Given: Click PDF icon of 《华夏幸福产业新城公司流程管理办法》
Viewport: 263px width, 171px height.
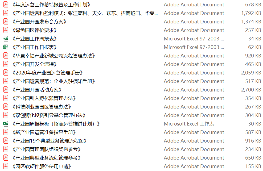Looking at the screenshot, I should (6, 56).
